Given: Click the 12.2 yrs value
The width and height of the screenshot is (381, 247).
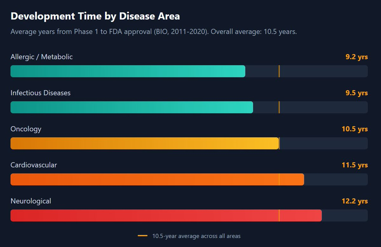Looking at the screenshot, I should (355, 201).
